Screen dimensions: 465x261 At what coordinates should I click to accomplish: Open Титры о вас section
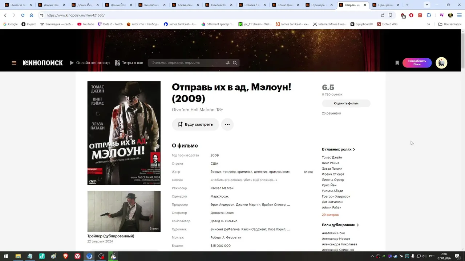129,63
